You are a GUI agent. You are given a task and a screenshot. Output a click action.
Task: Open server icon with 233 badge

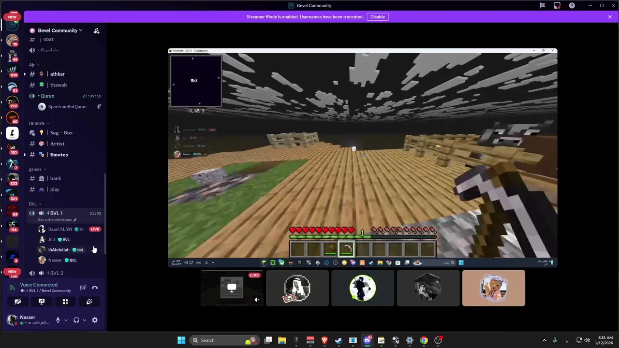[12, 179]
